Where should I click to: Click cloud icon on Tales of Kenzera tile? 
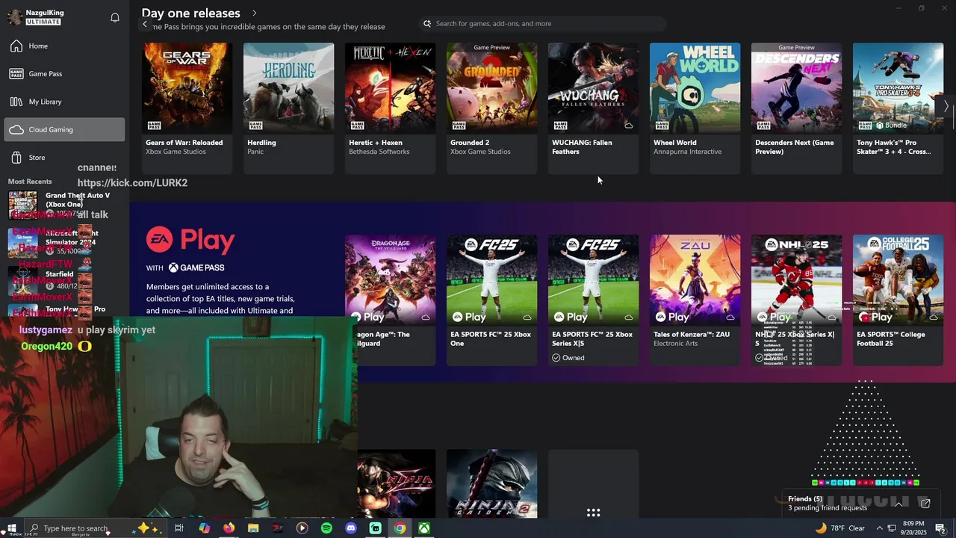(730, 318)
